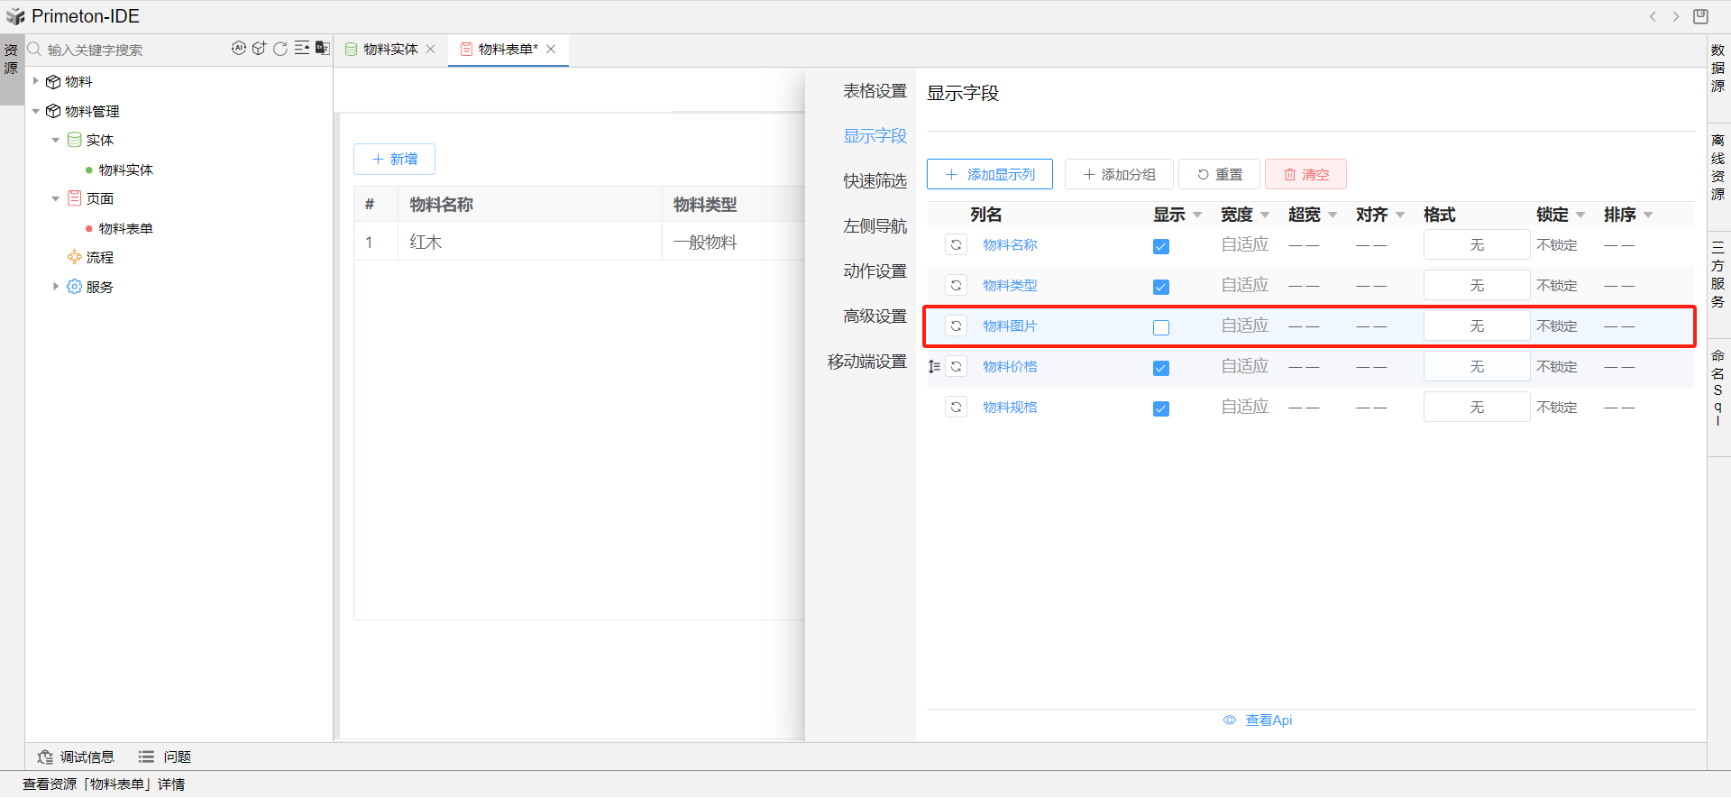Switch to the 物料实体 tab

click(389, 50)
